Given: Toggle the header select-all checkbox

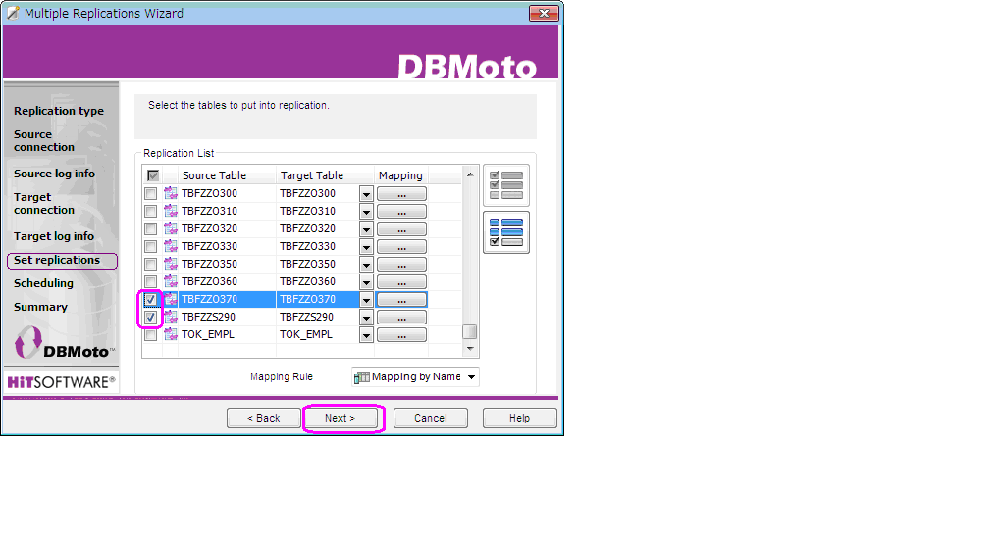Looking at the screenshot, I should [153, 175].
